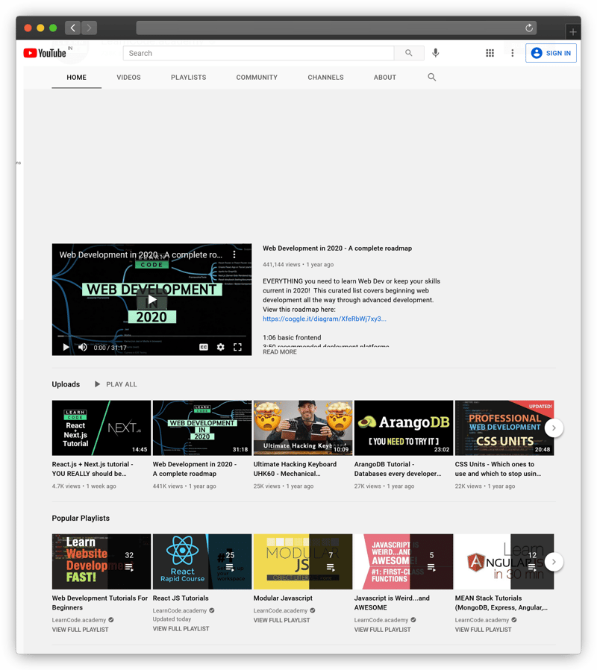View full Web Development Tutorials playlist
597x670 pixels.
(81, 630)
